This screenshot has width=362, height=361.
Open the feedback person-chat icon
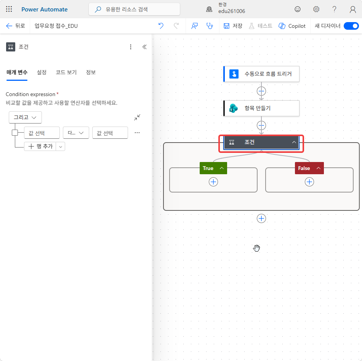point(194,26)
